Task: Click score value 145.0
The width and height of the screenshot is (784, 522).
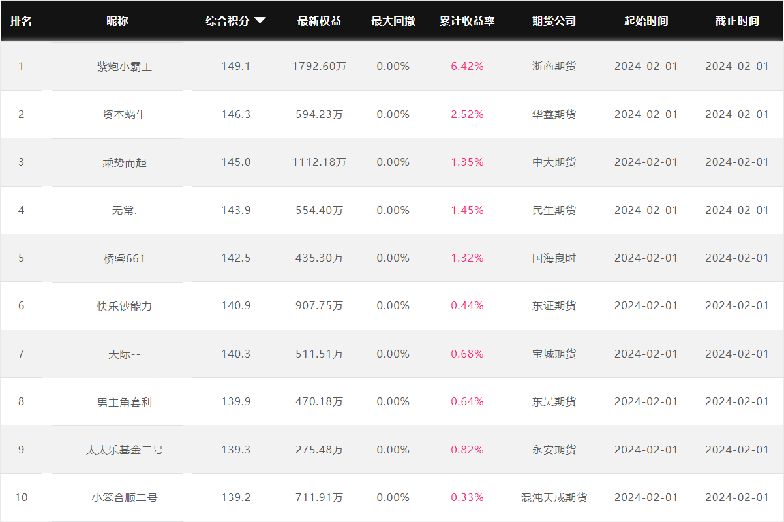Action: click(x=235, y=162)
